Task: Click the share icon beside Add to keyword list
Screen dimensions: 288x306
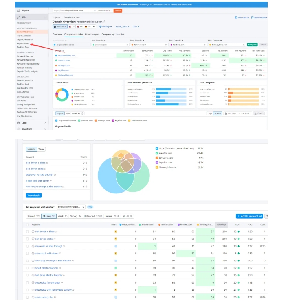Action: click(266, 216)
